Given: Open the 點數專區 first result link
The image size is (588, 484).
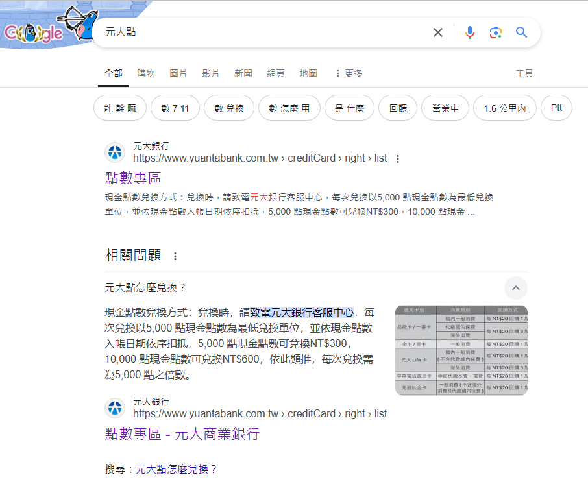Looking at the screenshot, I should (x=133, y=178).
